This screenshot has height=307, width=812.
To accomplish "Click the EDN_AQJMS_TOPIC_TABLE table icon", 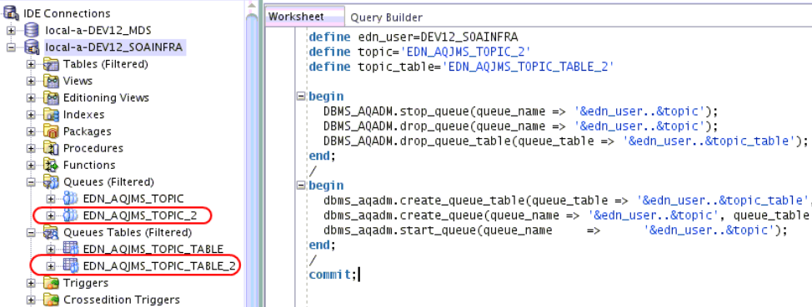I will click(70, 249).
